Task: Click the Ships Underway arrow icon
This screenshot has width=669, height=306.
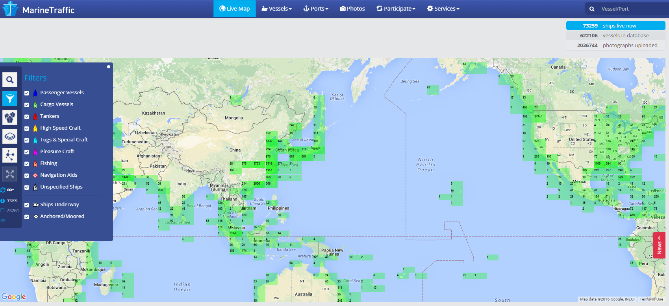Action: (x=36, y=205)
